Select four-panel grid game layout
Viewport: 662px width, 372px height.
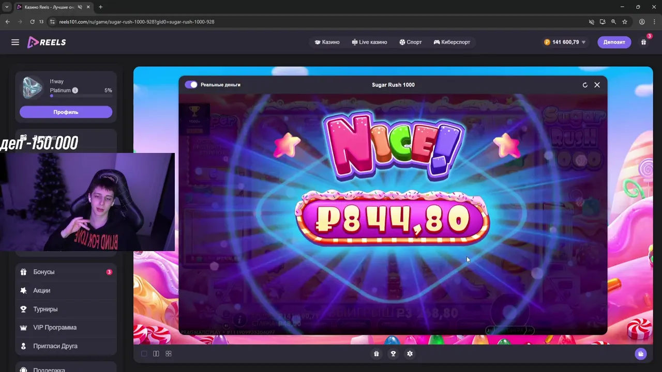coord(168,354)
